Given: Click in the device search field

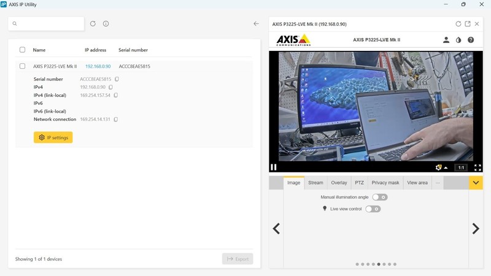Looking at the screenshot, I should pyautogui.click(x=46, y=24).
